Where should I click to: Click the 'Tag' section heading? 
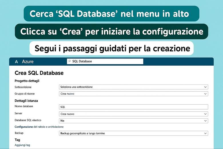pyautogui.click(x=17, y=140)
